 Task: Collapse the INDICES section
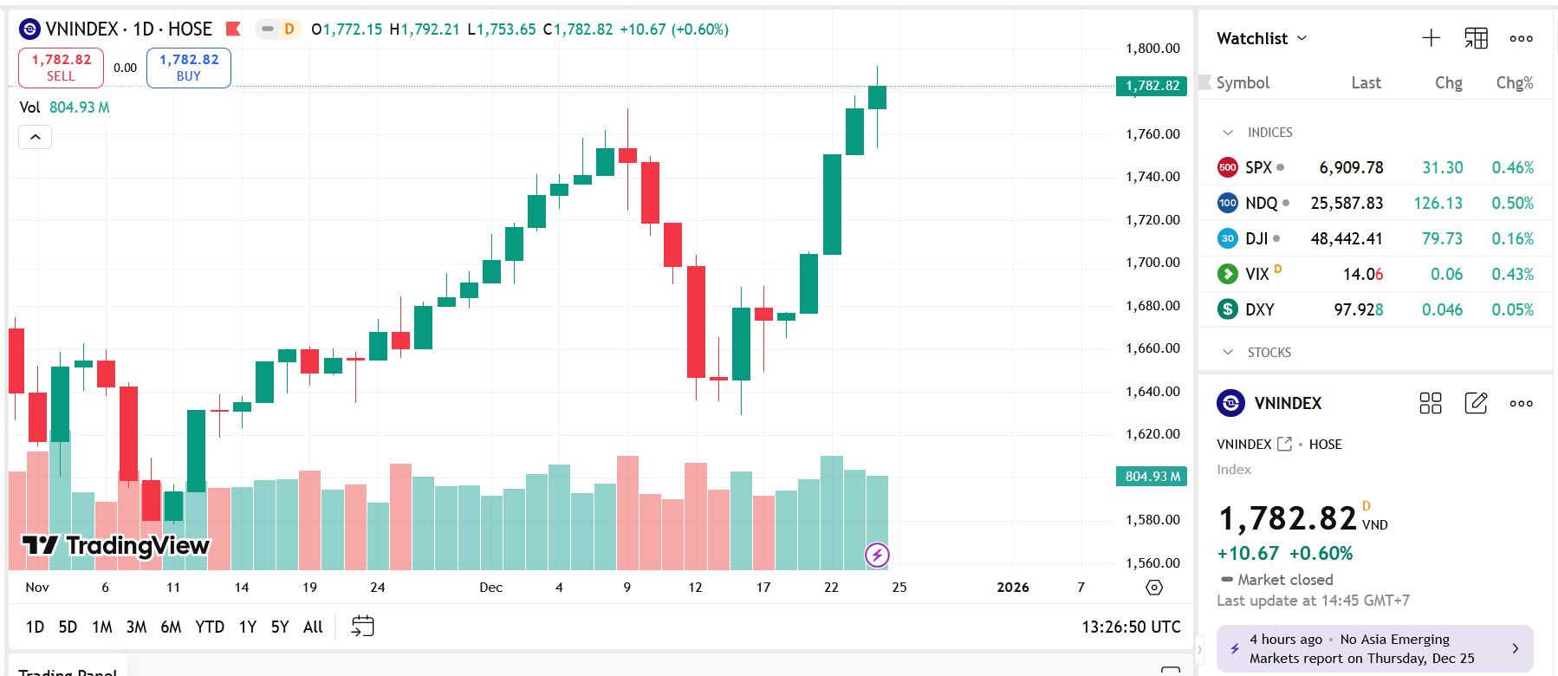tap(1228, 132)
